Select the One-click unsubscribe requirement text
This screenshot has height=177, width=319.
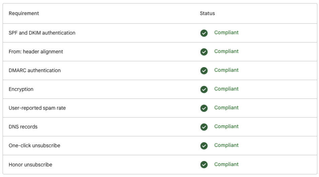point(35,145)
